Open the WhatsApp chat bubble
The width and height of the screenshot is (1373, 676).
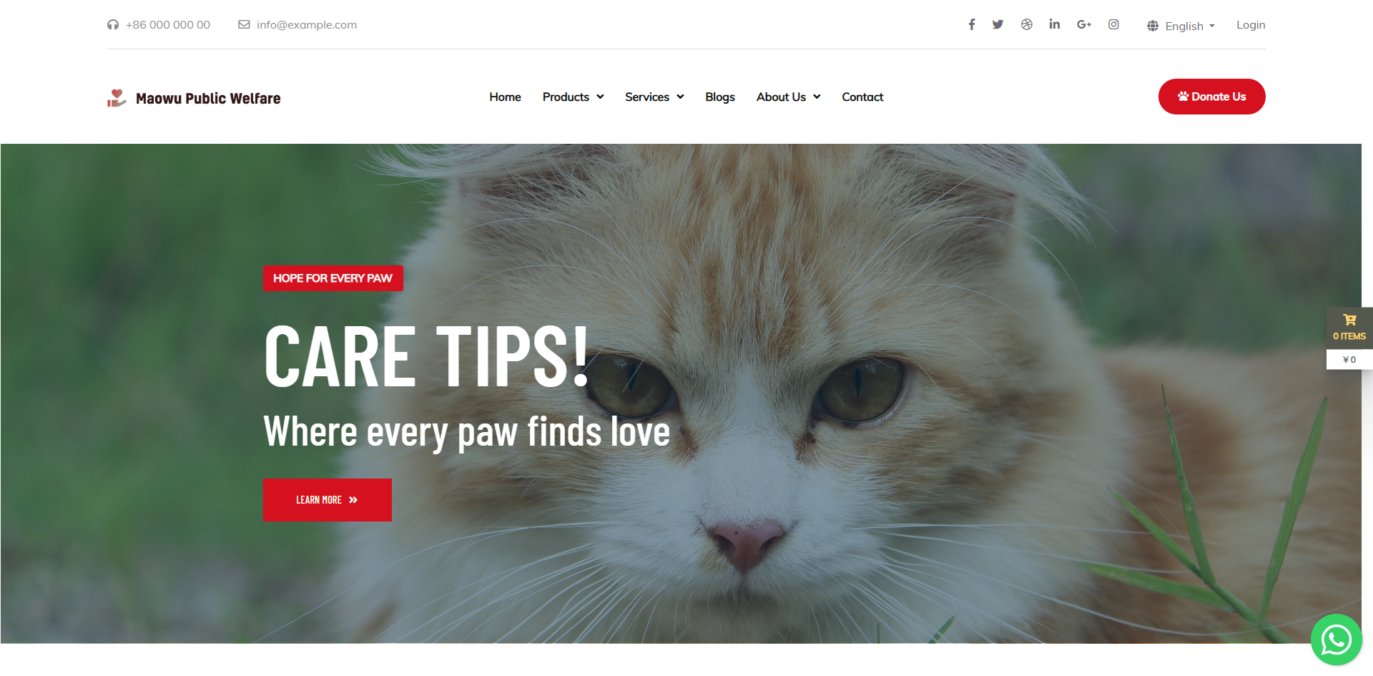1336,640
